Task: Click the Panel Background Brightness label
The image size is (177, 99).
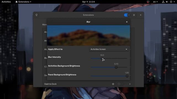Action: pyautogui.click(x=62, y=75)
